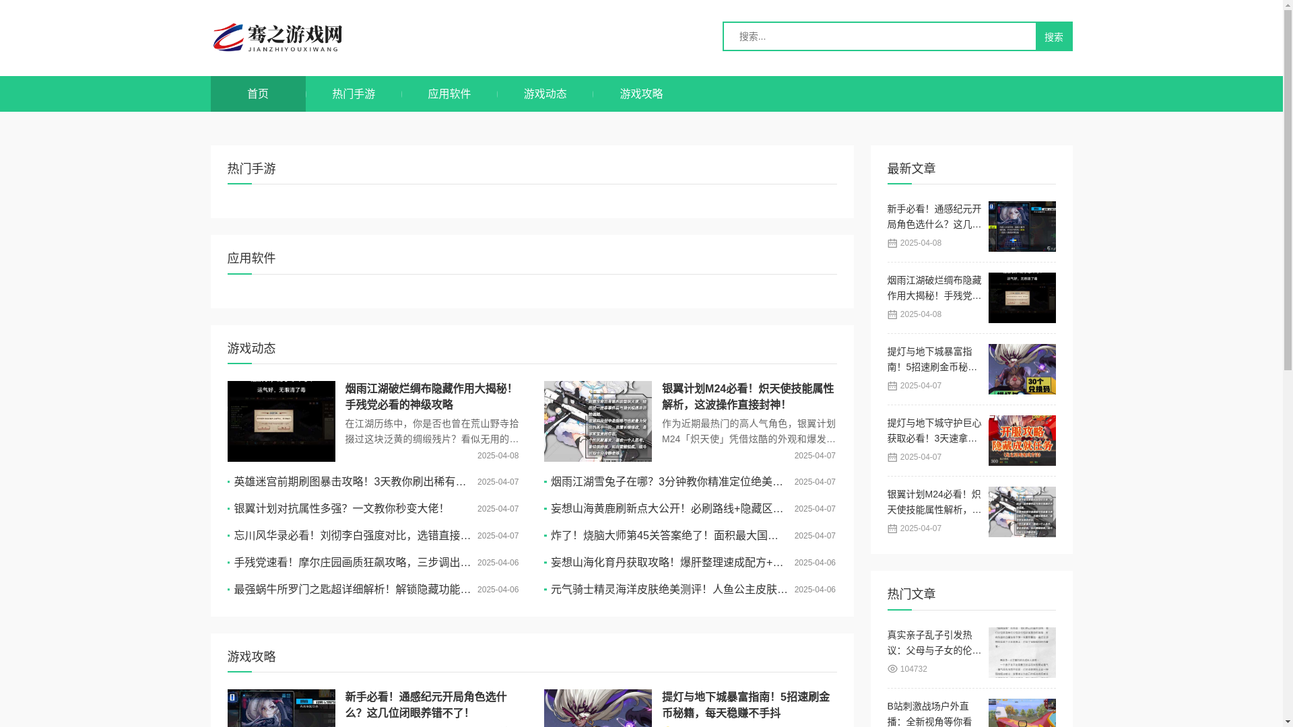Click calendar icon beside 银翼计划 sidebar date

[892, 529]
